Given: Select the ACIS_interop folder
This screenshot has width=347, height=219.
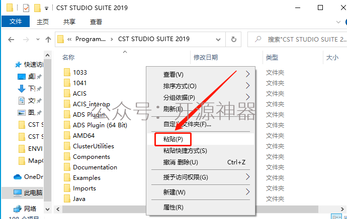Looking at the screenshot, I should (92, 104).
